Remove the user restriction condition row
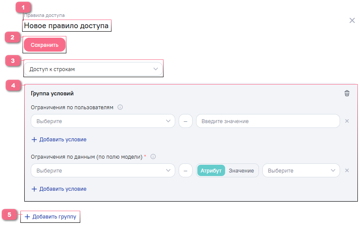 [347, 121]
